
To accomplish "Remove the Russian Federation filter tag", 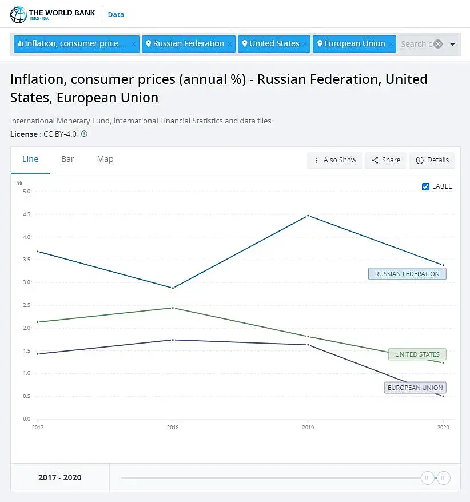I will pyautogui.click(x=230, y=44).
